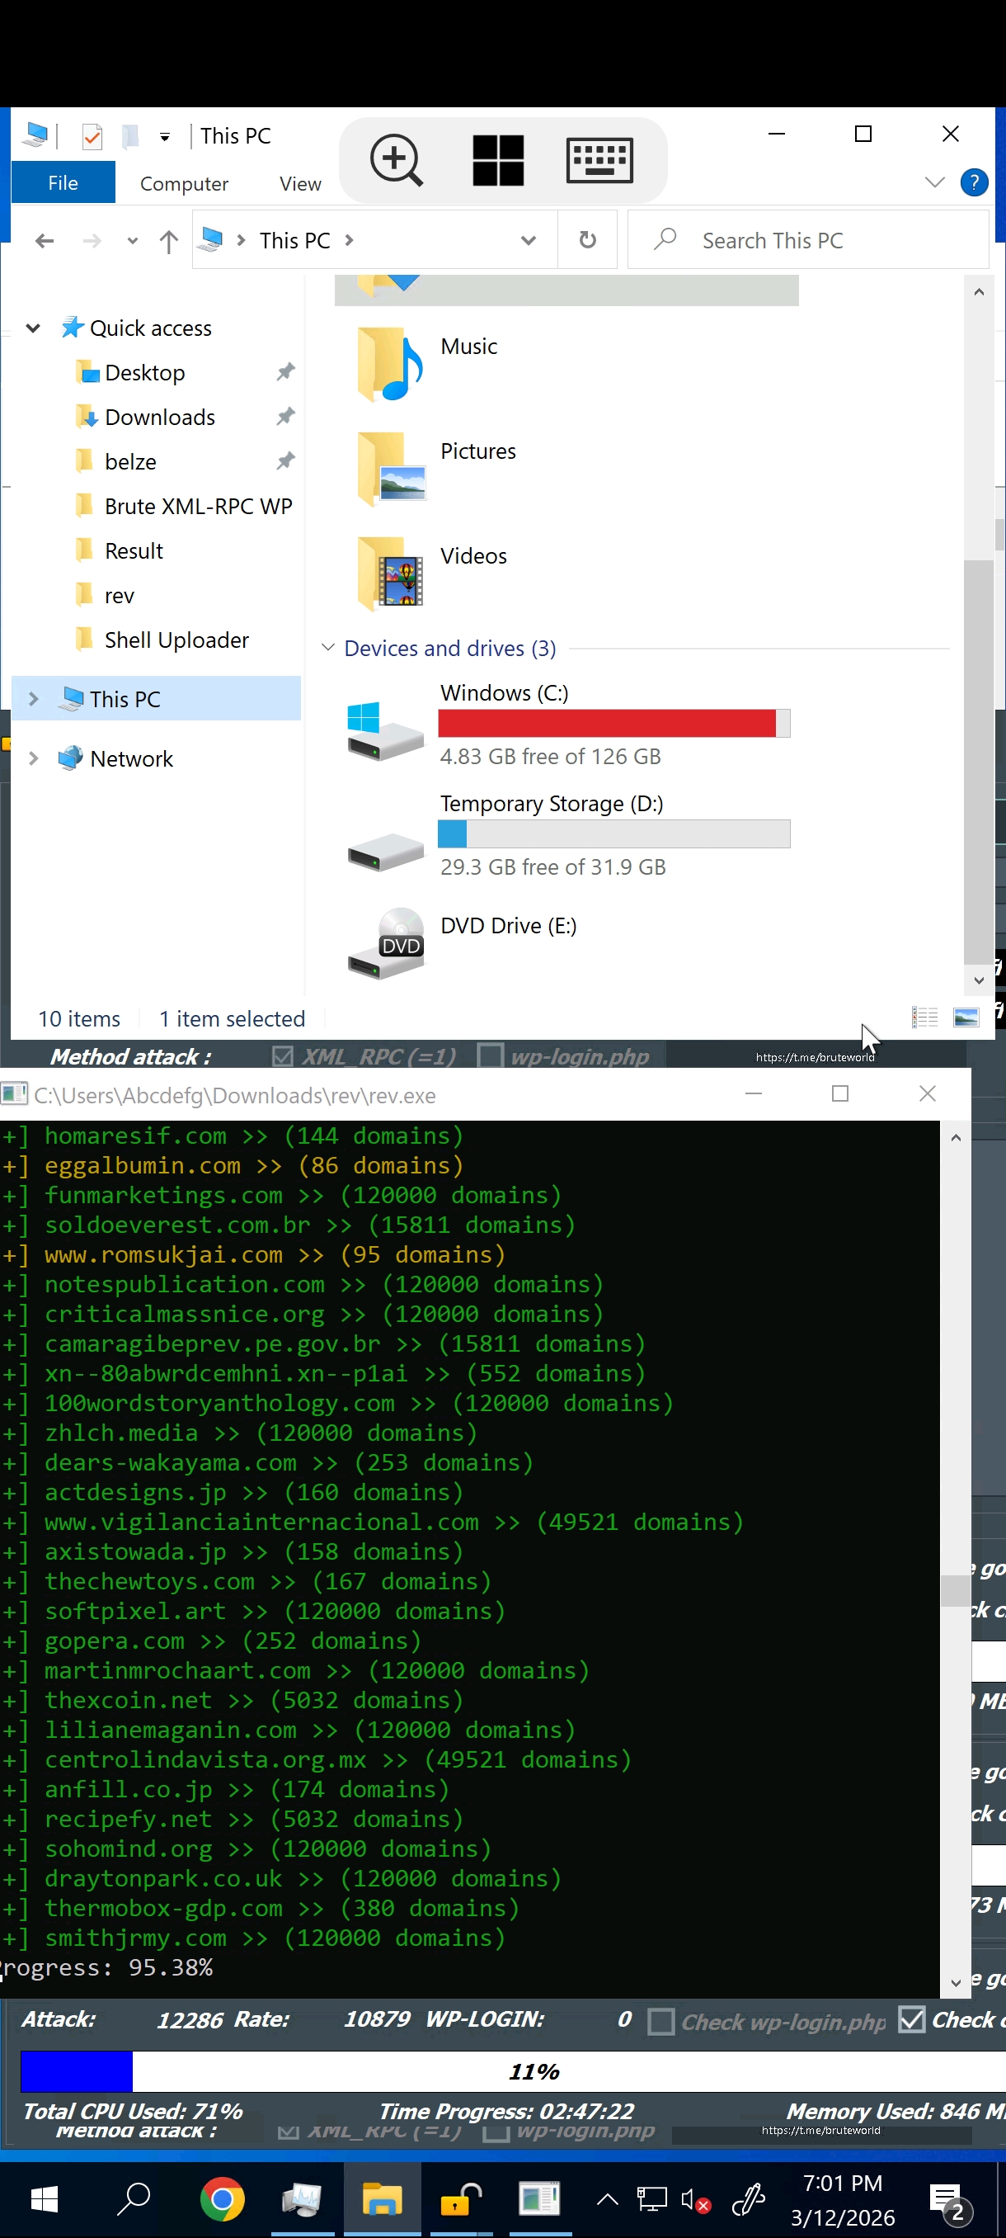Open Brute XML-RPC WP folder in sidebar

pos(198,507)
